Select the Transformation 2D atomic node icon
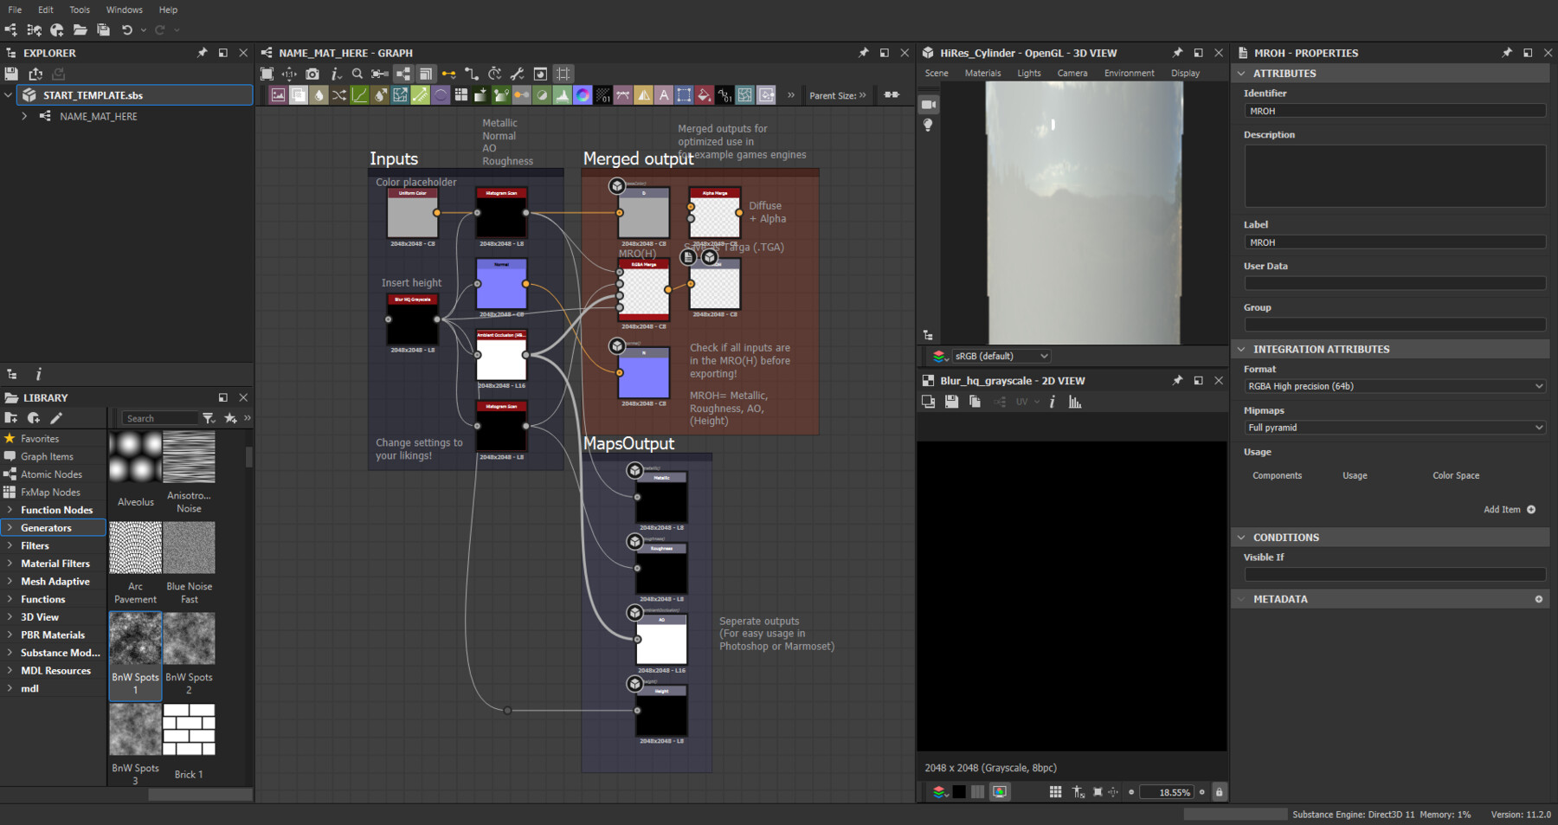Image resolution: width=1558 pixels, height=825 pixels. click(683, 95)
